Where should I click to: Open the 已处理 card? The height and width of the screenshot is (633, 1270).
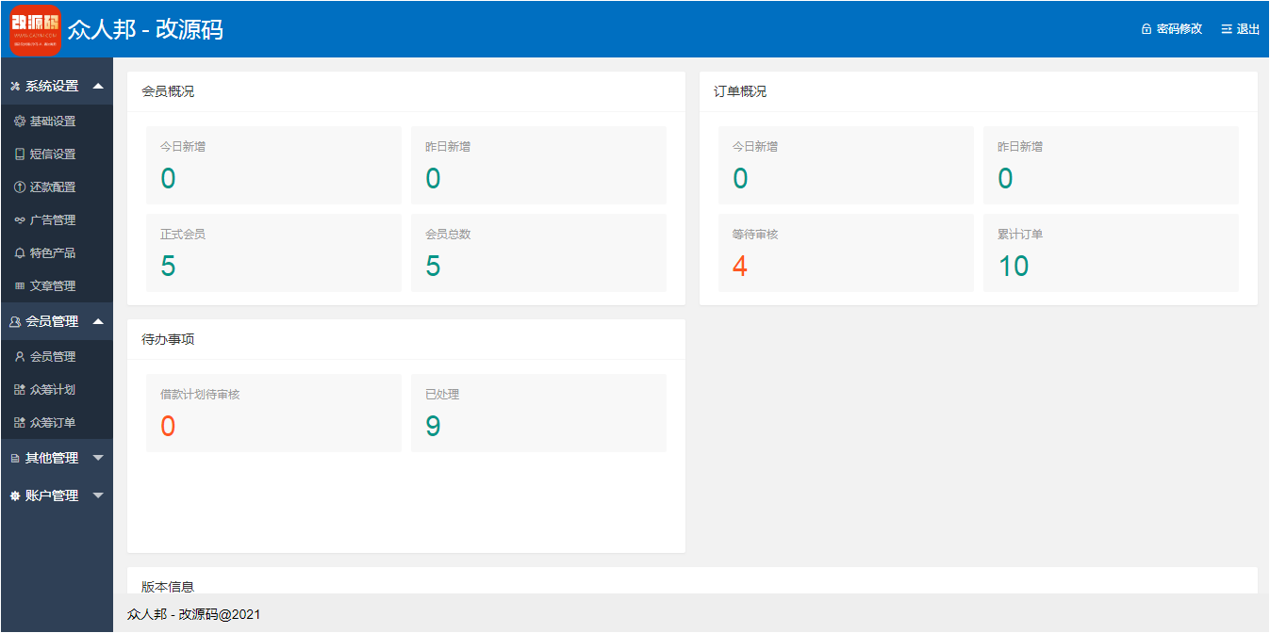tap(539, 414)
